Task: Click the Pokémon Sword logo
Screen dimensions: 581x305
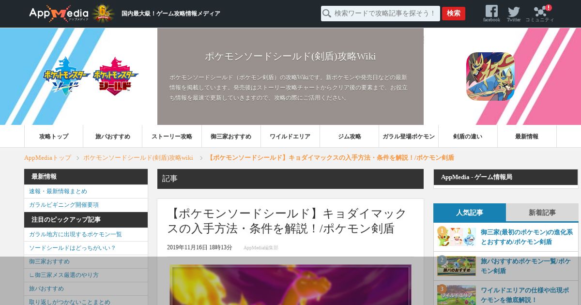Action: [67, 76]
